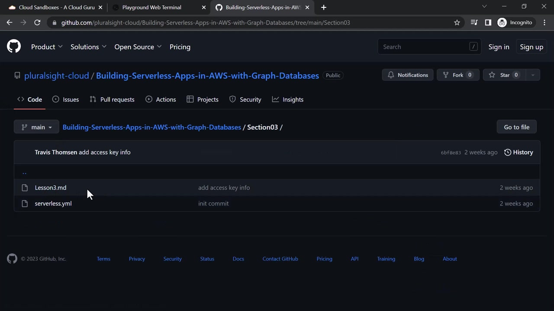
Task: Switch to the Pull requests tab
Action: (112, 99)
